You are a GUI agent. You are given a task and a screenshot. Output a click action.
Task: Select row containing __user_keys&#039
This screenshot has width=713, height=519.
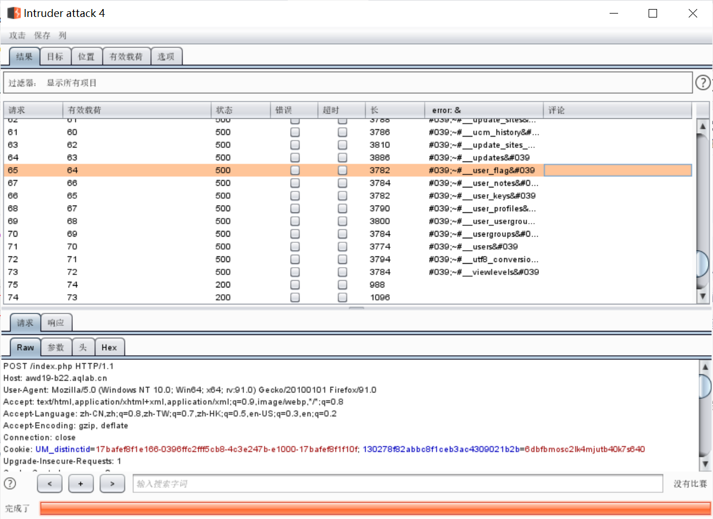tap(348, 196)
